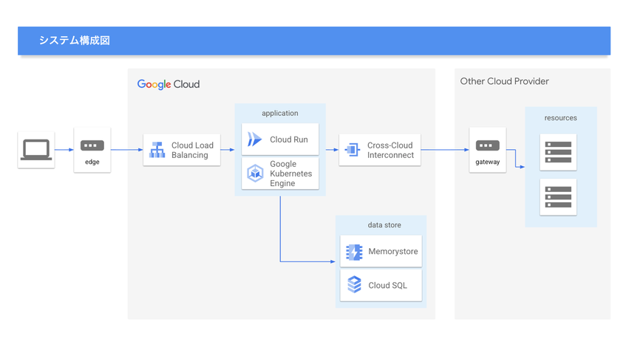This screenshot has width=626, height=347.
Task: Select the upper server icon in resources
Action: point(558,152)
